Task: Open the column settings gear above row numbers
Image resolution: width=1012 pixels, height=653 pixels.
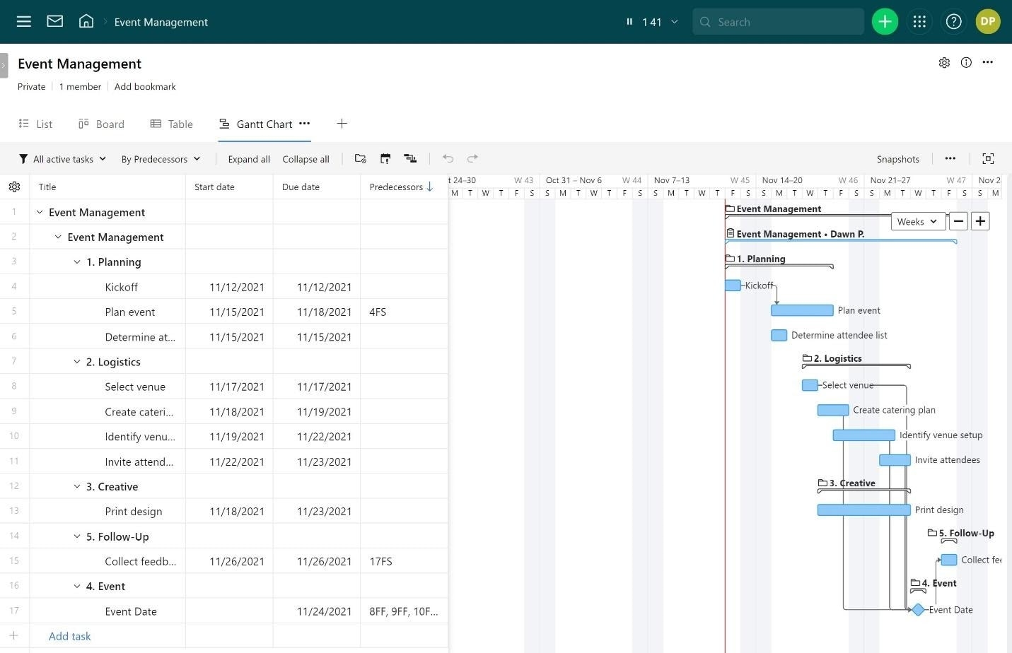Action: pos(14,187)
